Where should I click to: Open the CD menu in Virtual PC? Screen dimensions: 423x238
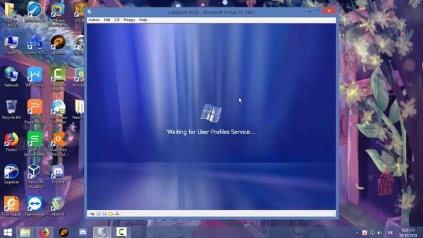coord(117,20)
